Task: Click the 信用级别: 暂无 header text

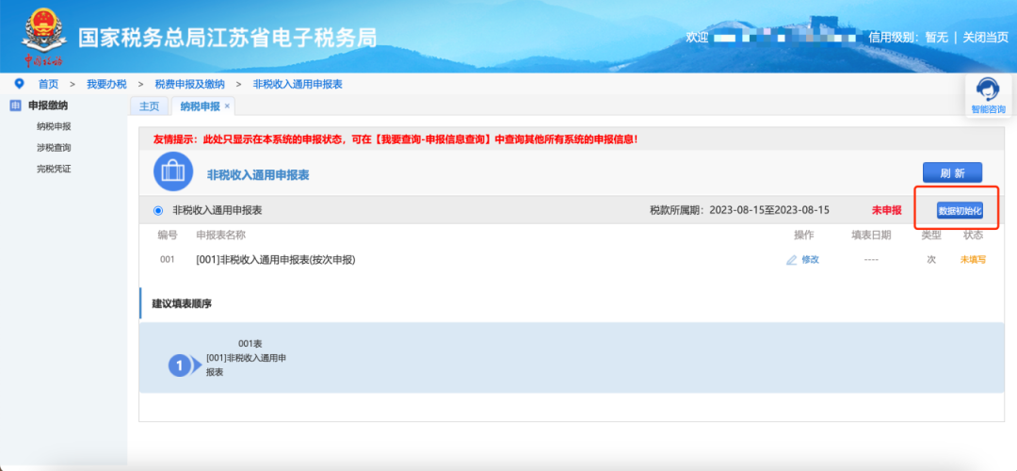Action: tap(908, 38)
